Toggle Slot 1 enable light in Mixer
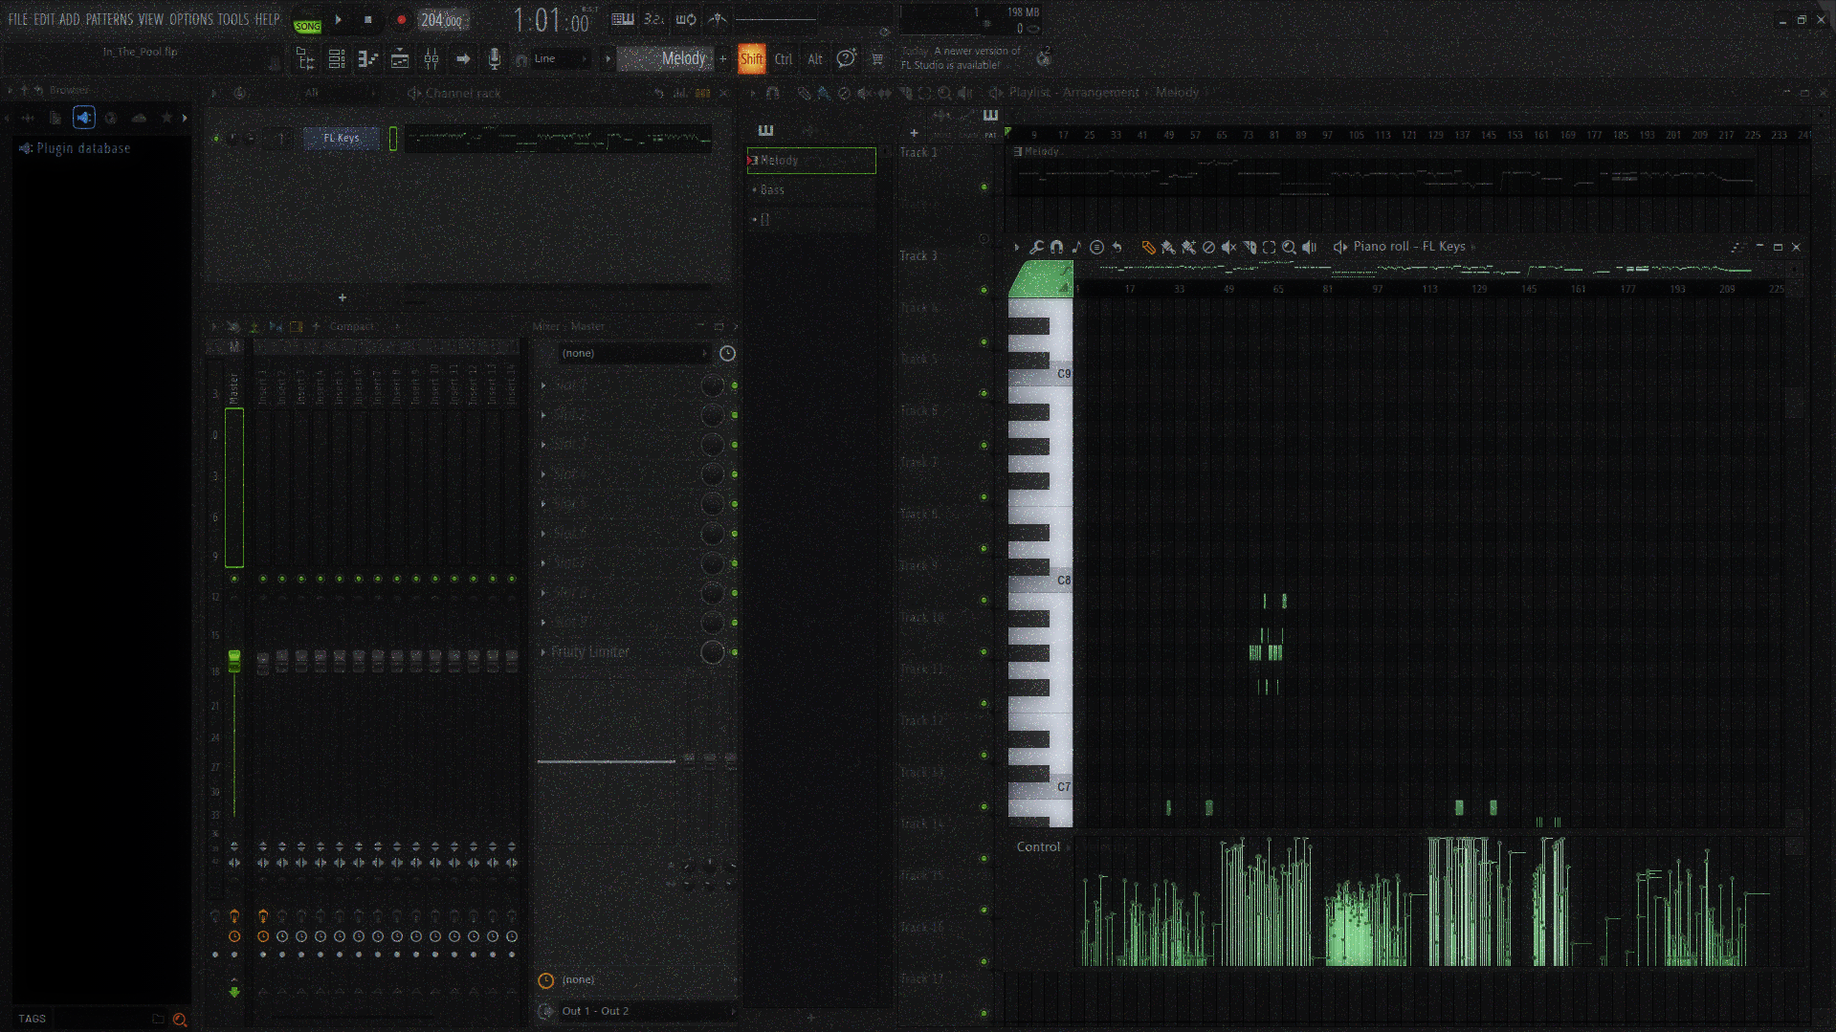This screenshot has height=1032, width=1836. click(735, 386)
